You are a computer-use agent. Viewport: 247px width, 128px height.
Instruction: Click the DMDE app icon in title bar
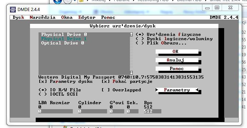coord(13,10)
